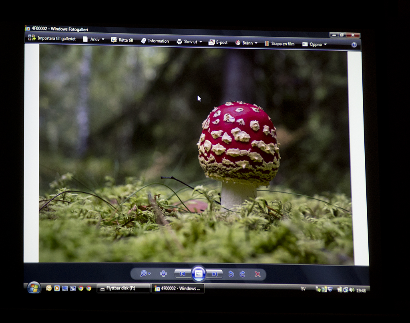This screenshot has height=323, width=410.
Task: Open the Arkiv menu
Action: click(94, 39)
